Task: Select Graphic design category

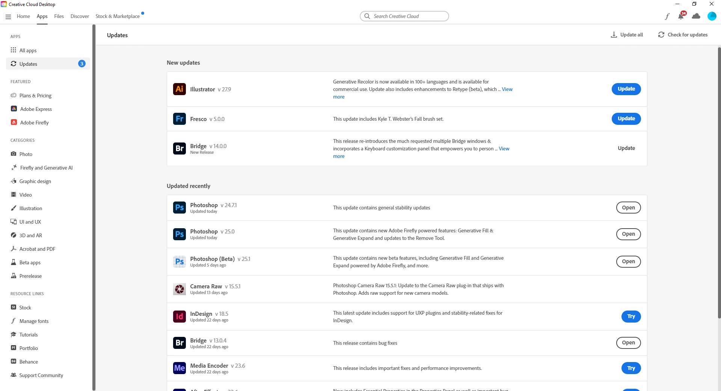Action: click(35, 181)
